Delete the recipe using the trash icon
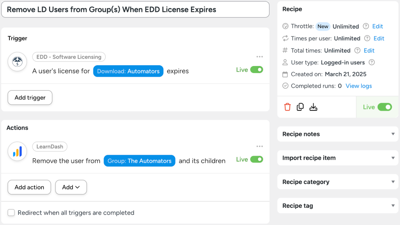400x225 pixels. point(287,106)
